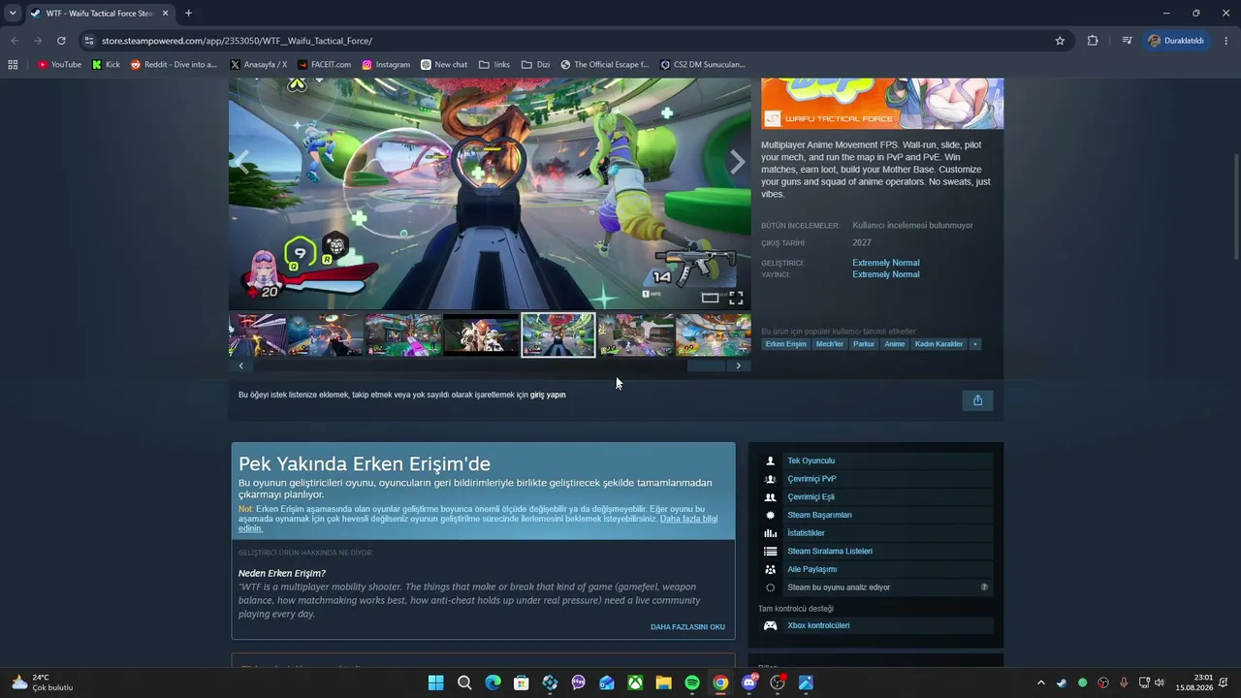Bookmark this page with the star icon
The image size is (1241, 698).
(1060, 41)
